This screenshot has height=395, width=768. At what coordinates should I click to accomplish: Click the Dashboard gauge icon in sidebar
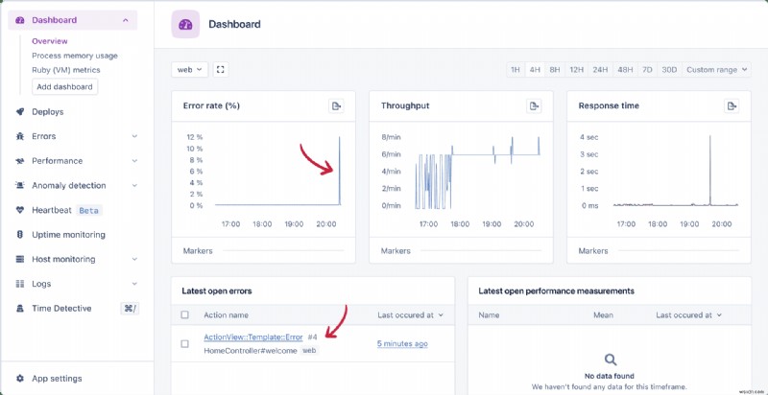coord(19,20)
